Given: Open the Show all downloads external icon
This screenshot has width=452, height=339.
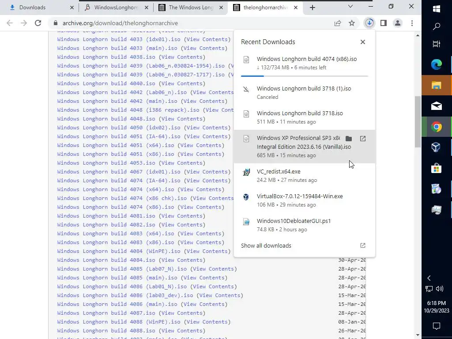Looking at the screenshot, I should [363, 245].
